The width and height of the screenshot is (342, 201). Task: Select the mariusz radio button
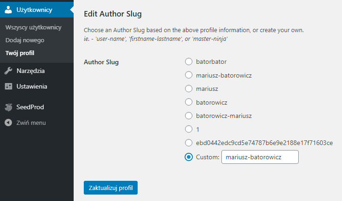tap(188, 89)
